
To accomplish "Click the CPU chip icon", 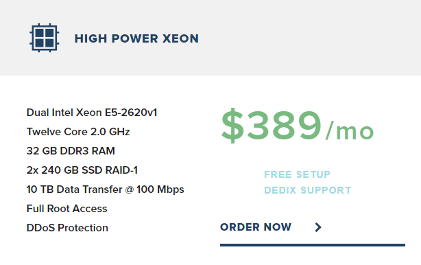I will [45, 38].
